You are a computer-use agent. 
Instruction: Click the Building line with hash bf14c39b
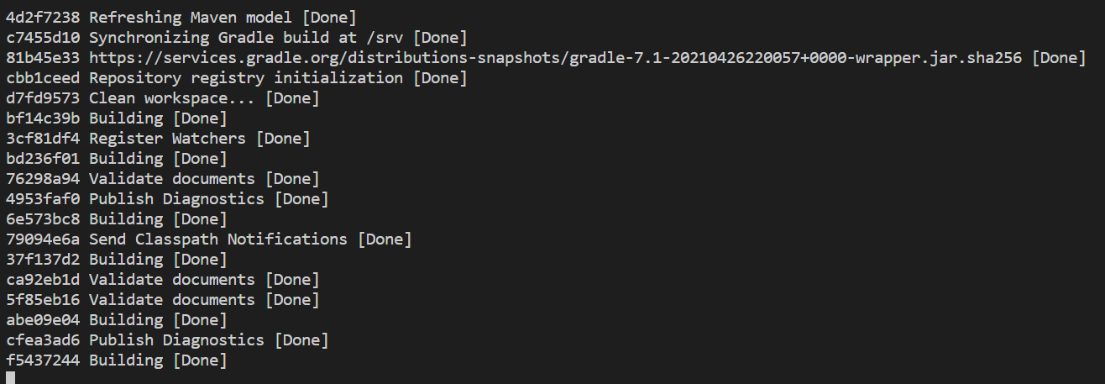[126, 118]
